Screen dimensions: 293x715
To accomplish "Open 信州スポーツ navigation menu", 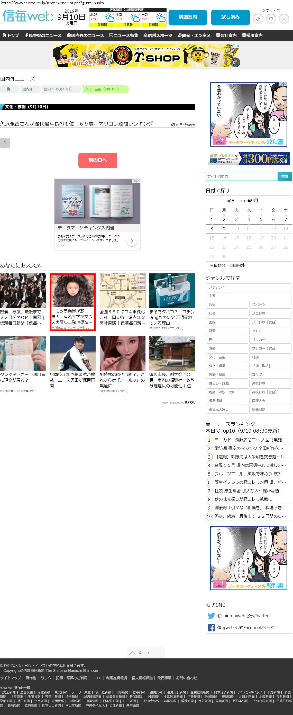I will pyautogui.click(x=158, y=35).
